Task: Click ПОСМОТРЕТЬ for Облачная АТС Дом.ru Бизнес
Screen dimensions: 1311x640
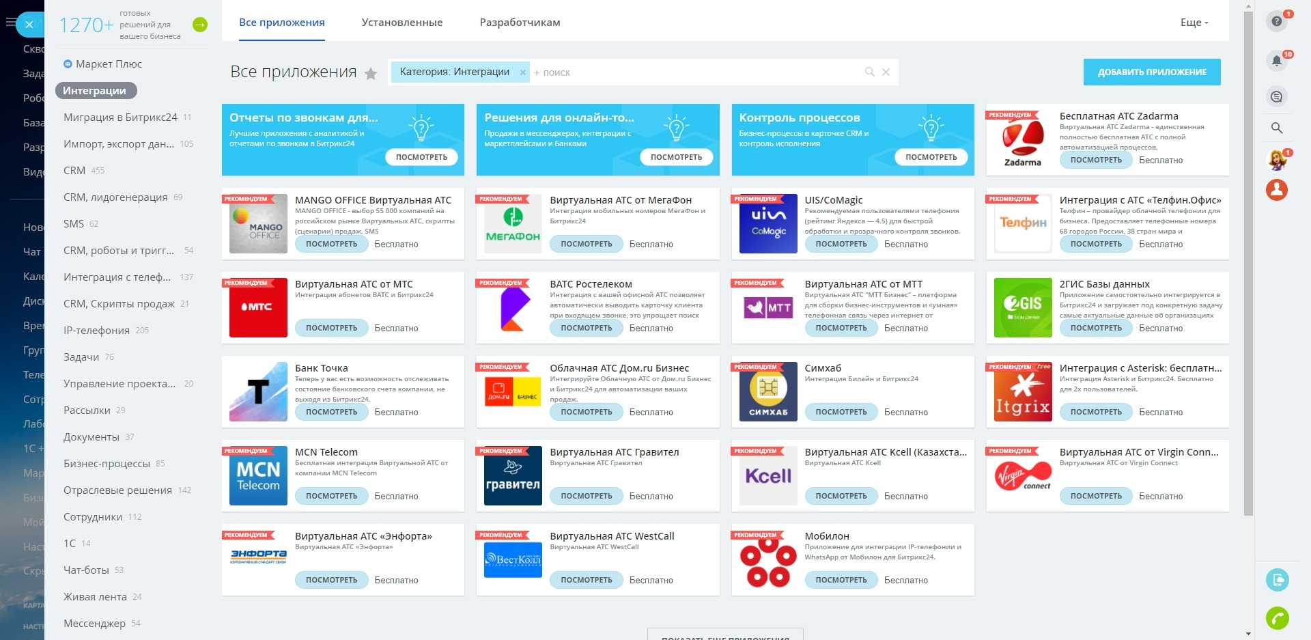Action: [587, 412]
